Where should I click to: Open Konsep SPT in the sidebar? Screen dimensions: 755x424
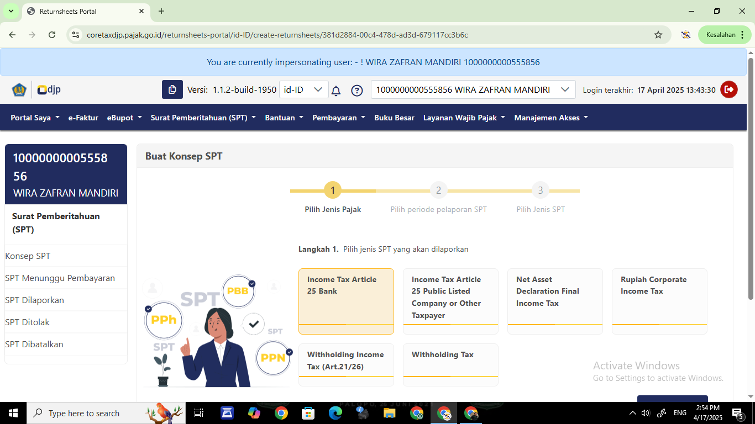point(28,256)
